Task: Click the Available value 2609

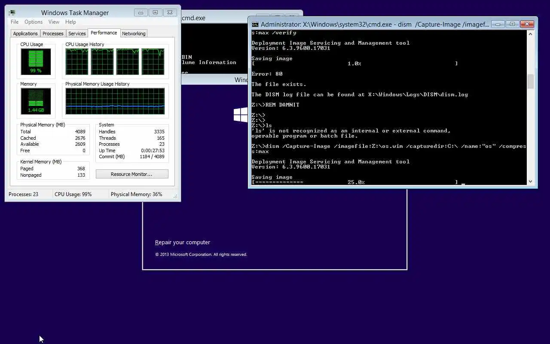Action: (80, 144)
